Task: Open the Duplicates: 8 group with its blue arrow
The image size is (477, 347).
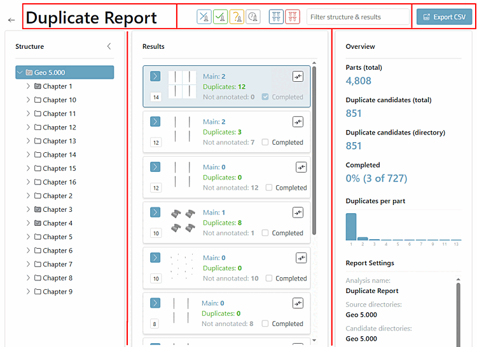Action: (155, 213)
